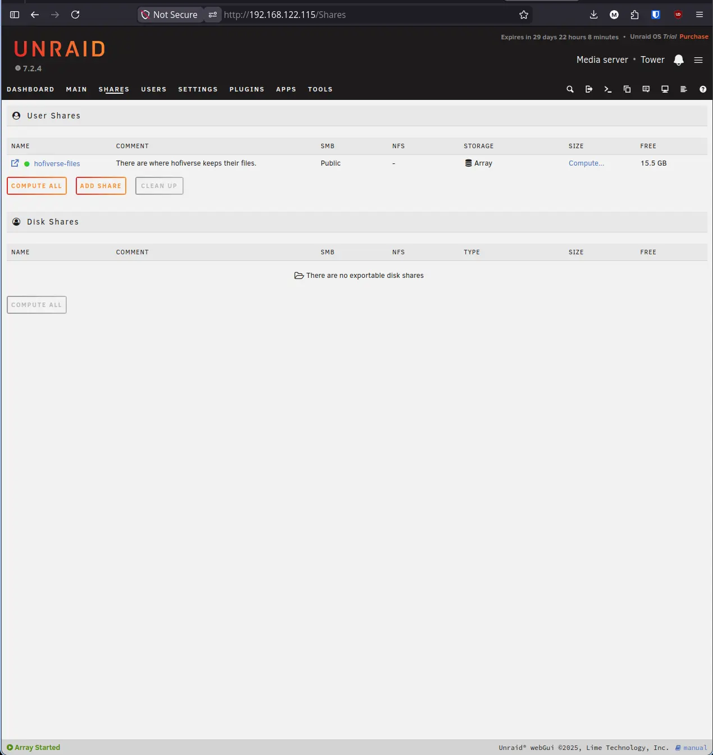Toggle the browser sidebar icon
The width and height of the screenshot is (713, 755).
(x=15, y=15)
